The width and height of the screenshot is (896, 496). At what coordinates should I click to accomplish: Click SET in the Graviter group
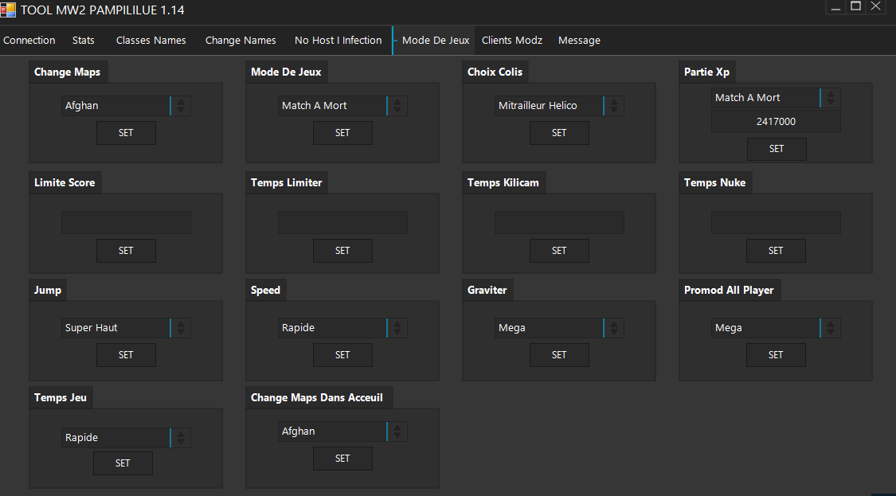click(x=559, y=355)
